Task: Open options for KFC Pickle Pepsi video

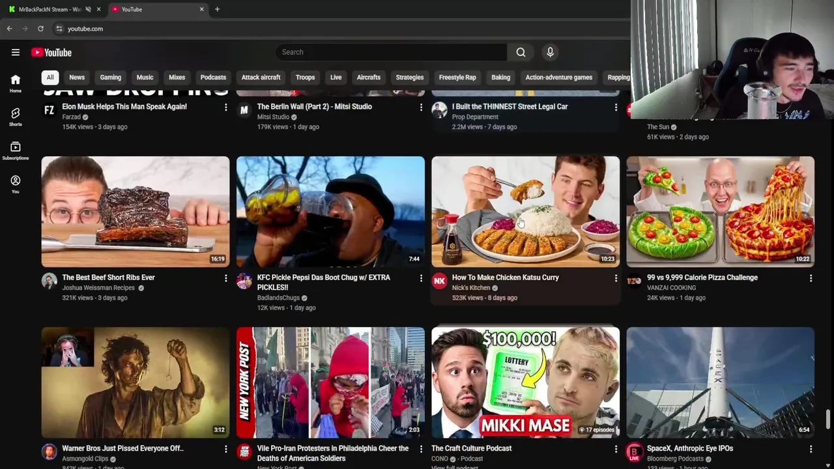Action: [421, 278]
